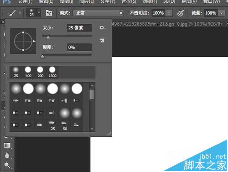This screenshot has width=228, height=172.
Task: Click the size field showing 25 像素
Action: point(79,28)
